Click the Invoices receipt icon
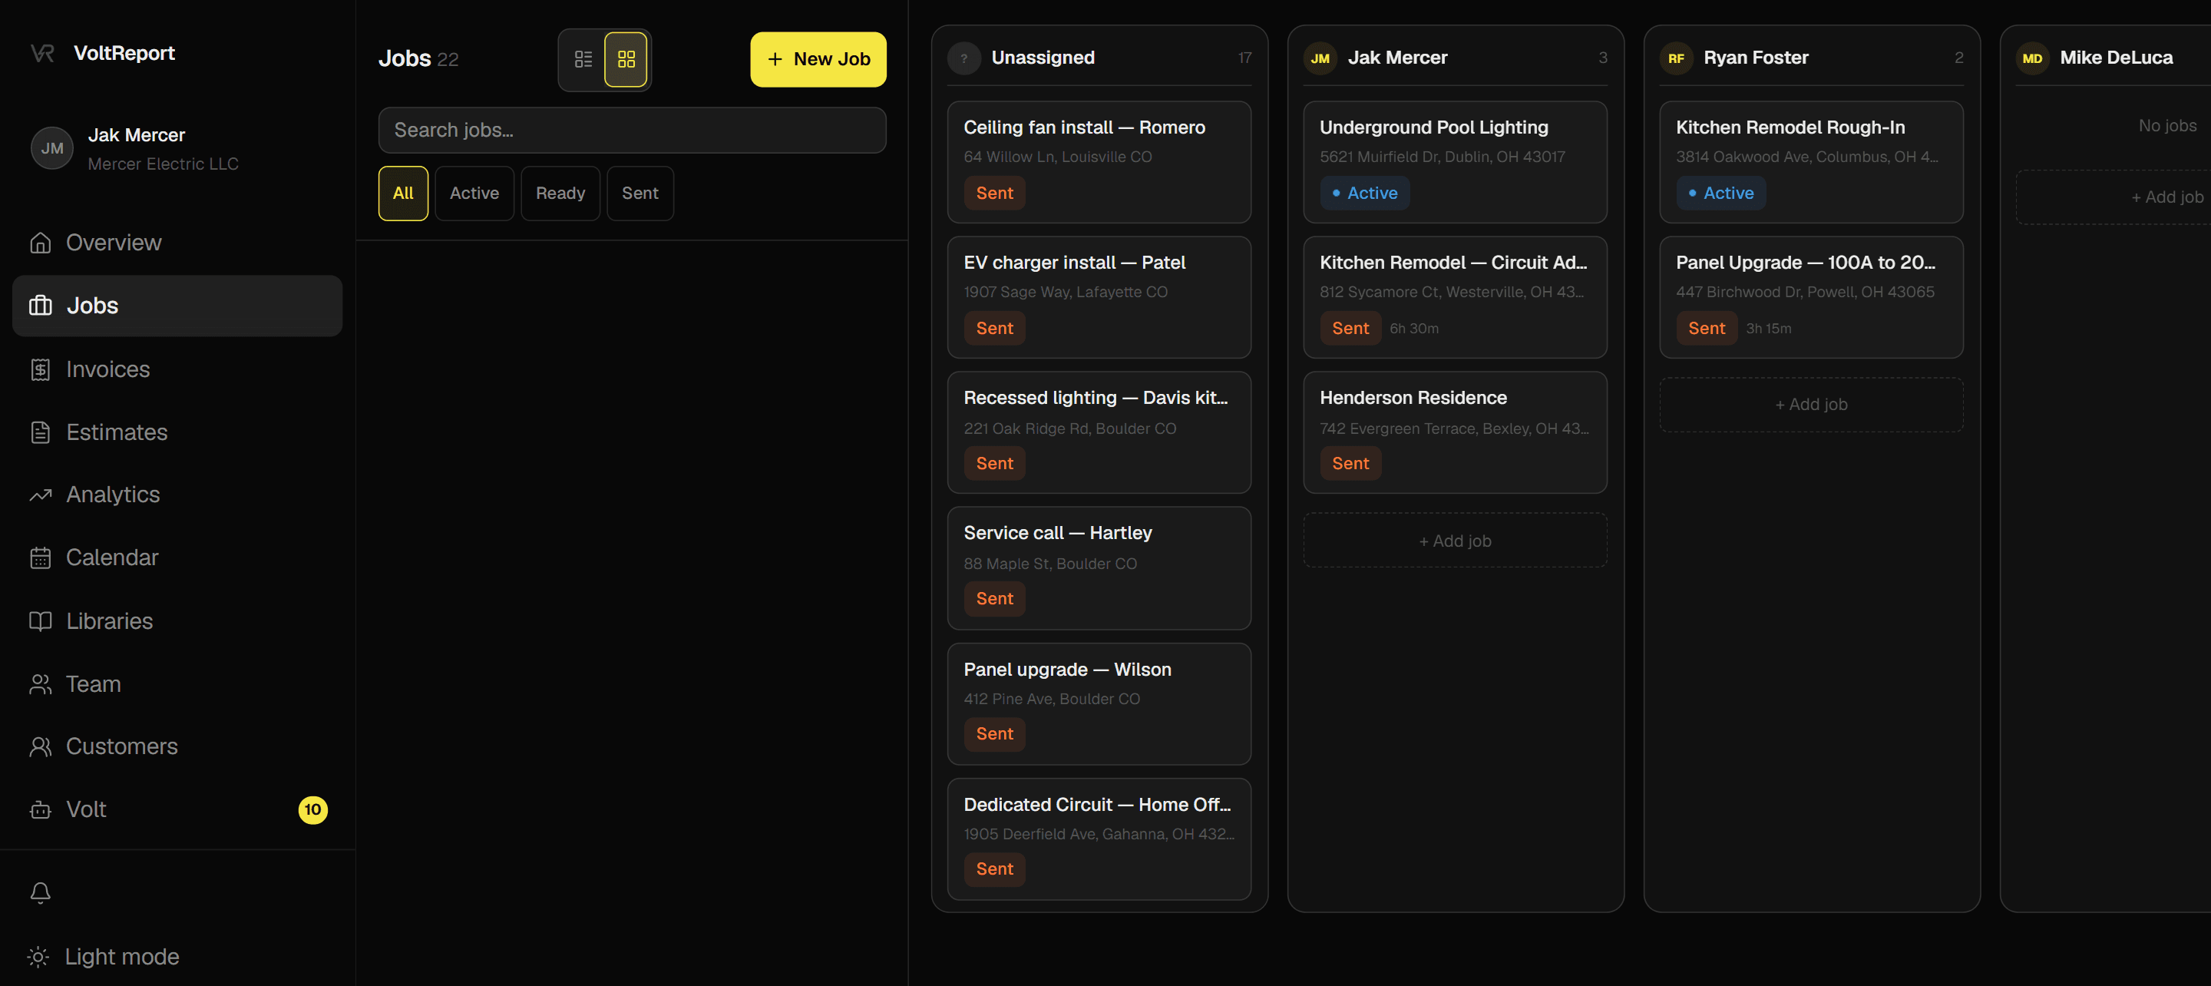2211x986 pixels. (41, 369)
